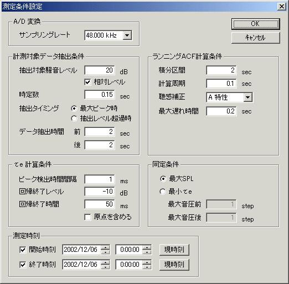Decrement the end time spinner down arrow
289x284 pixels.
pyautogui.click(x=147, y=267)
